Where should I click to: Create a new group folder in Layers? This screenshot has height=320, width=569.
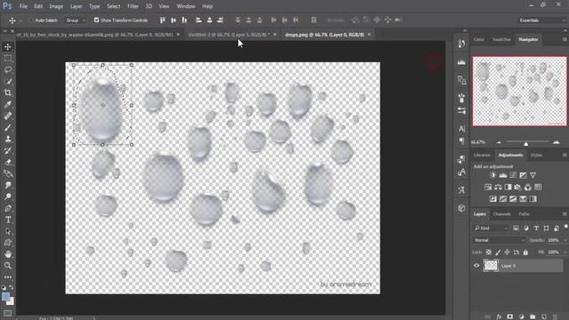coord(533,316)
